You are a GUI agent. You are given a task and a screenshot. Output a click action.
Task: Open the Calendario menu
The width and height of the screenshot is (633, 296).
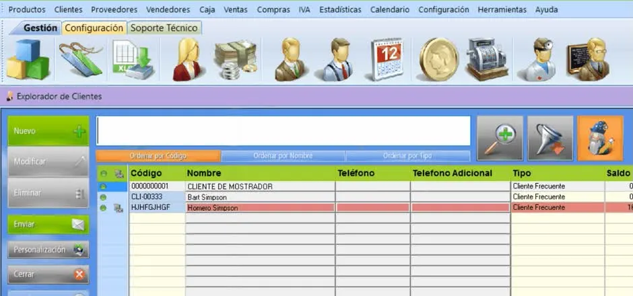[390, 9]
